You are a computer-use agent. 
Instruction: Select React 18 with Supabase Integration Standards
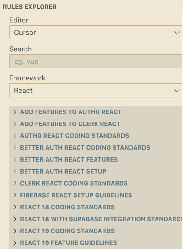[x=101, y=219]
